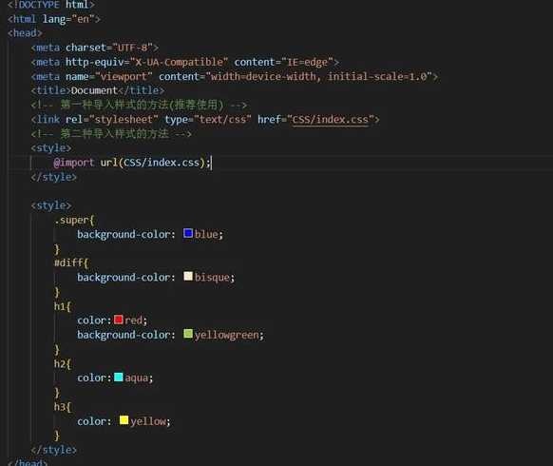Screen dimensions: 553x466
Task: Click the first Chinese comment line
Action: [139, 105]
